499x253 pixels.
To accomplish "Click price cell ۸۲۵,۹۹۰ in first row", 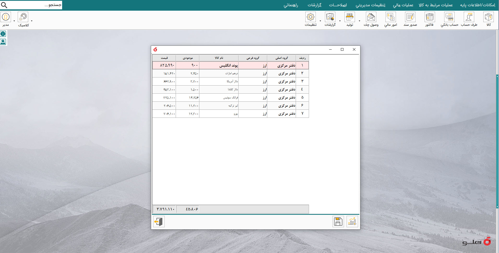I will [x=164, y=65].
